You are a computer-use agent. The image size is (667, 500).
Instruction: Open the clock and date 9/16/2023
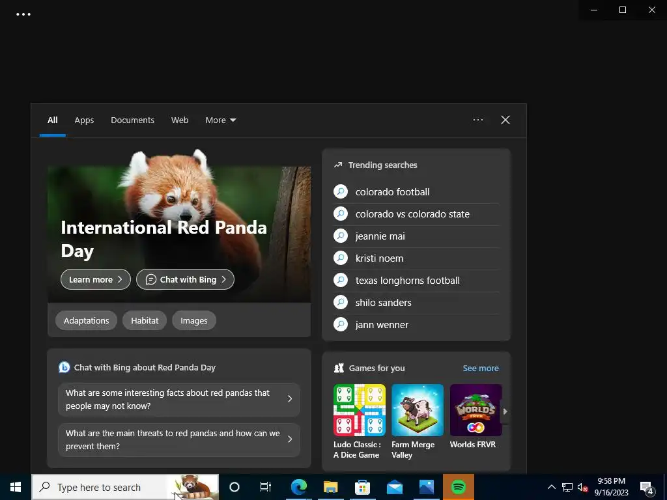[611, 487]
